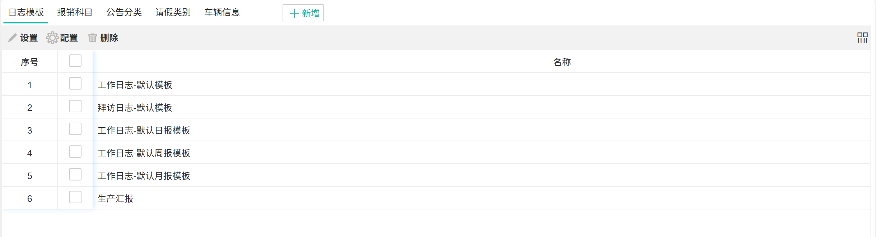Click the 生产汇报 template name
The width and height of the screenshot is (876, 237).
coord(115,199)
